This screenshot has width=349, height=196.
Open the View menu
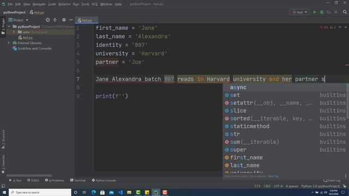(x=27, y=4)
